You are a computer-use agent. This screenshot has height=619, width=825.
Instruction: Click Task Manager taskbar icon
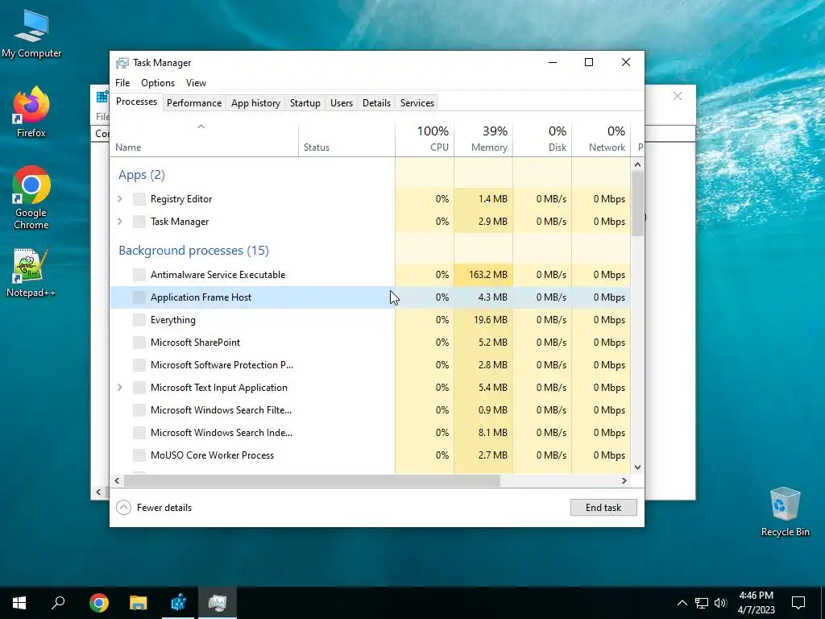click(x=218, y=603)
